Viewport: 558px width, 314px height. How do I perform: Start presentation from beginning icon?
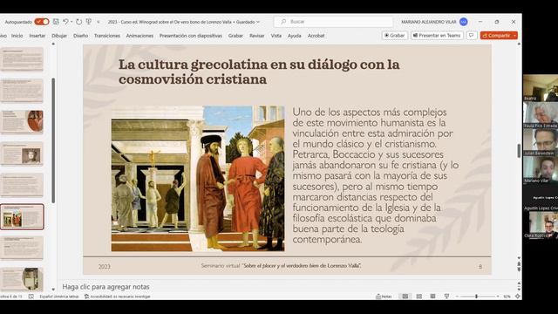pos(89,22)
